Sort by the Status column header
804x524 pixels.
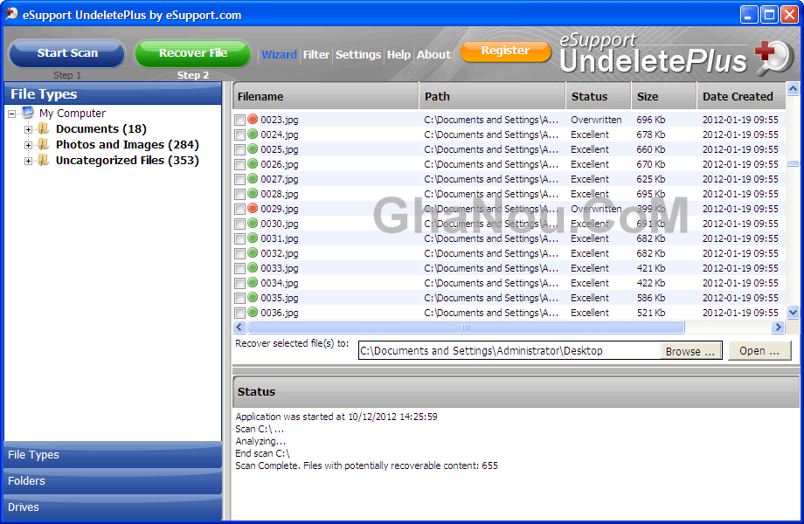(x=598, y=96)
